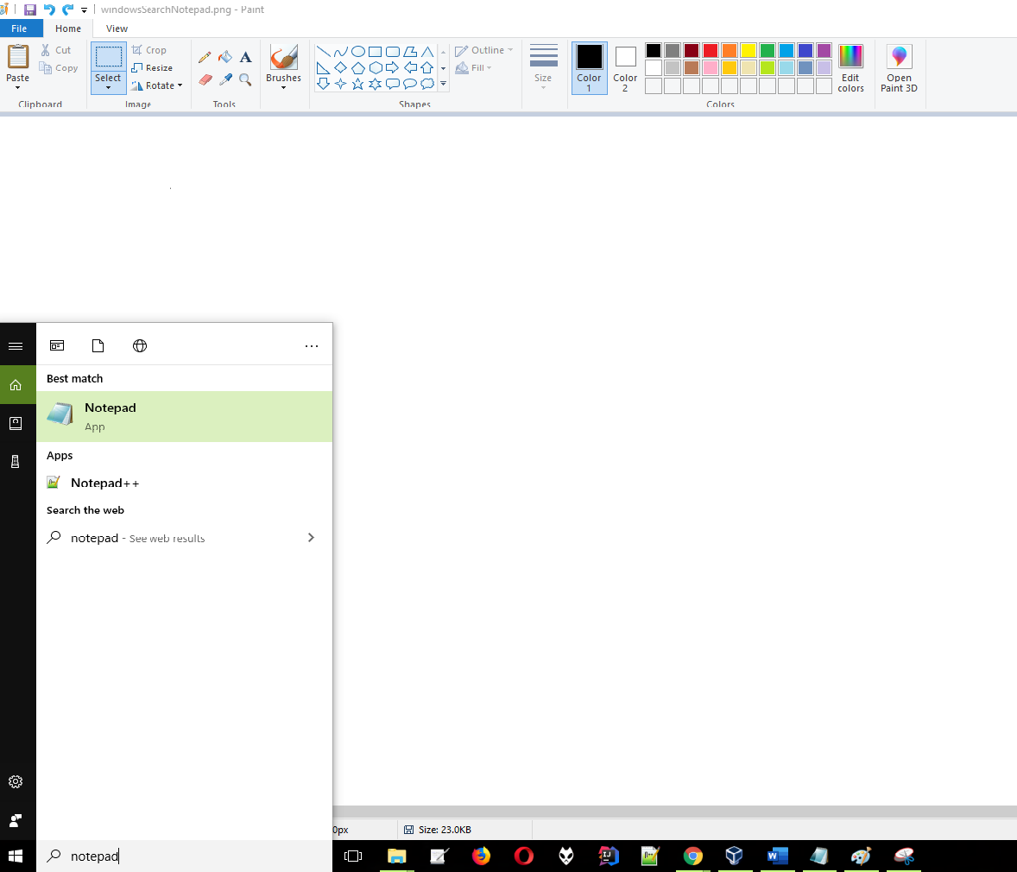Select the Magnifier tool

245,79
